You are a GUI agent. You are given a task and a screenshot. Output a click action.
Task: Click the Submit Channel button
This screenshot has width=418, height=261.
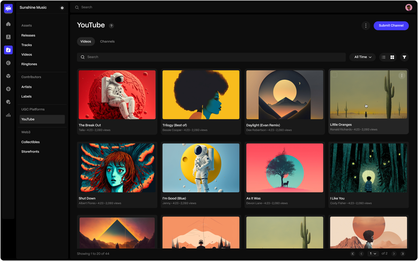(x=391, y=26)
